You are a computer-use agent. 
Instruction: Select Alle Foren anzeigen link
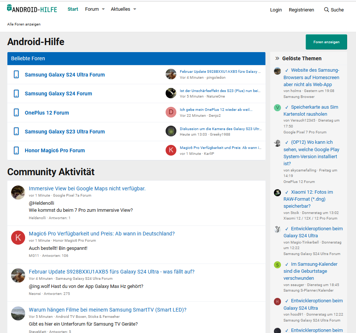[24, 24]
